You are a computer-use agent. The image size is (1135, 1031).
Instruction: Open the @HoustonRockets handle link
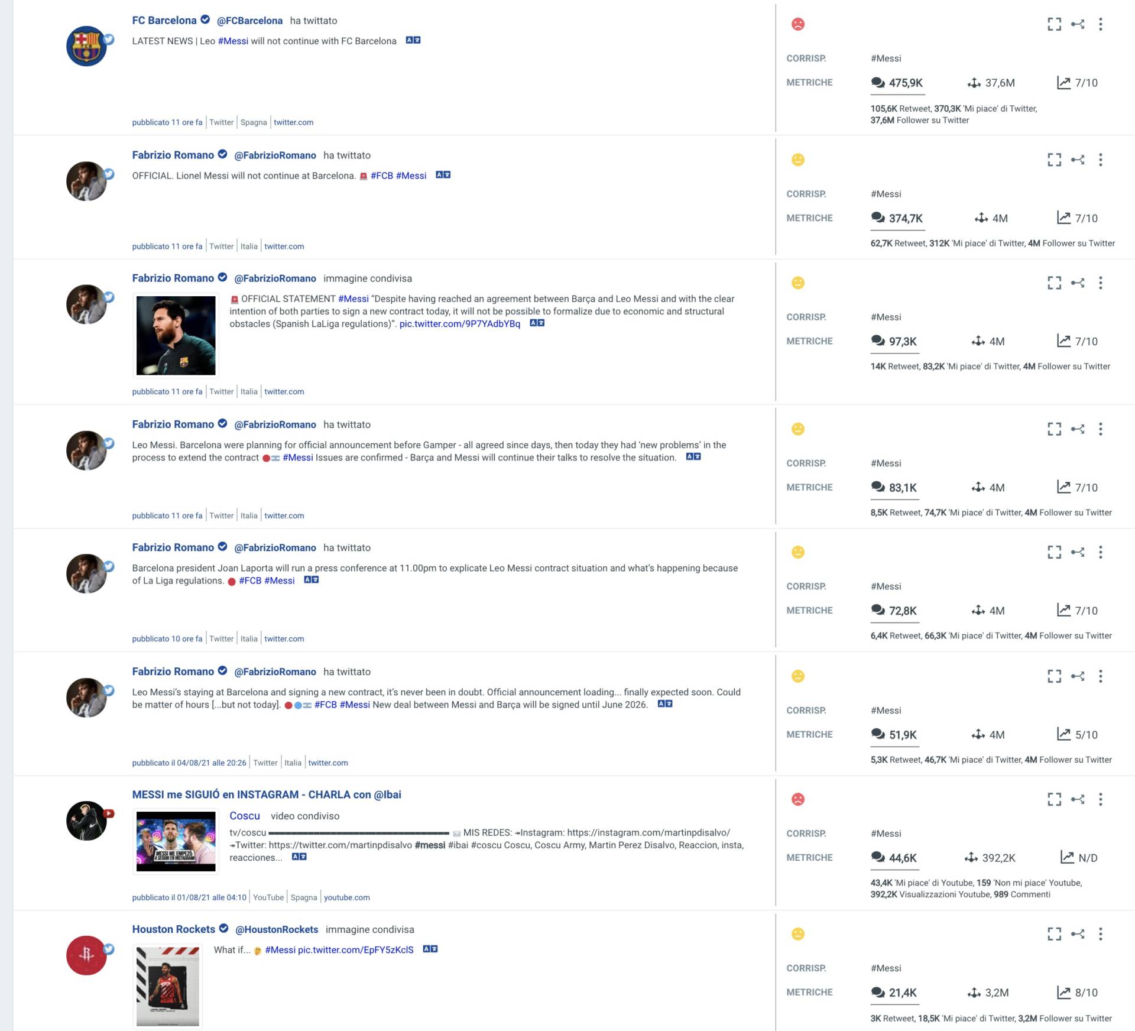(x=277, y=929)
